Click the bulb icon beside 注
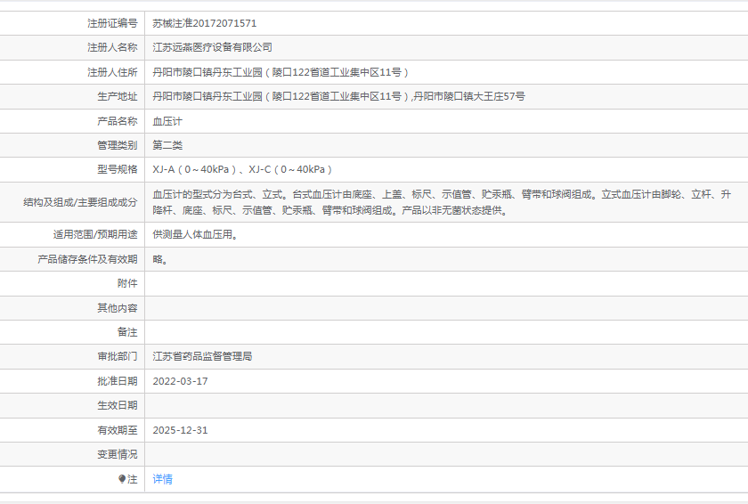The image size is (748, 504). (122, 479)
